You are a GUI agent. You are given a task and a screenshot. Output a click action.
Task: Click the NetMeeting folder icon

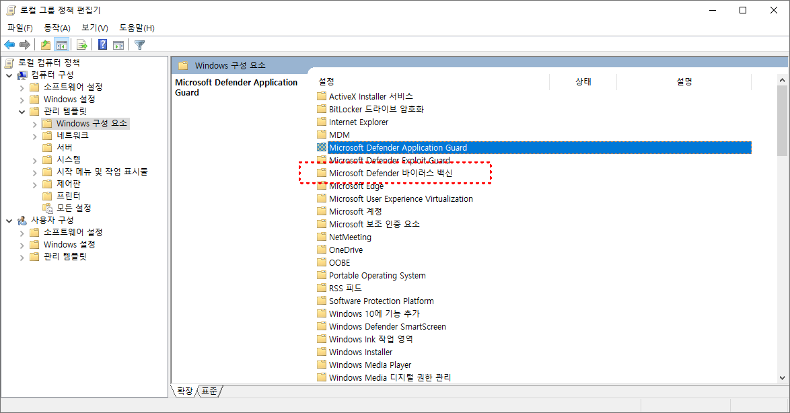pos(322,237)
